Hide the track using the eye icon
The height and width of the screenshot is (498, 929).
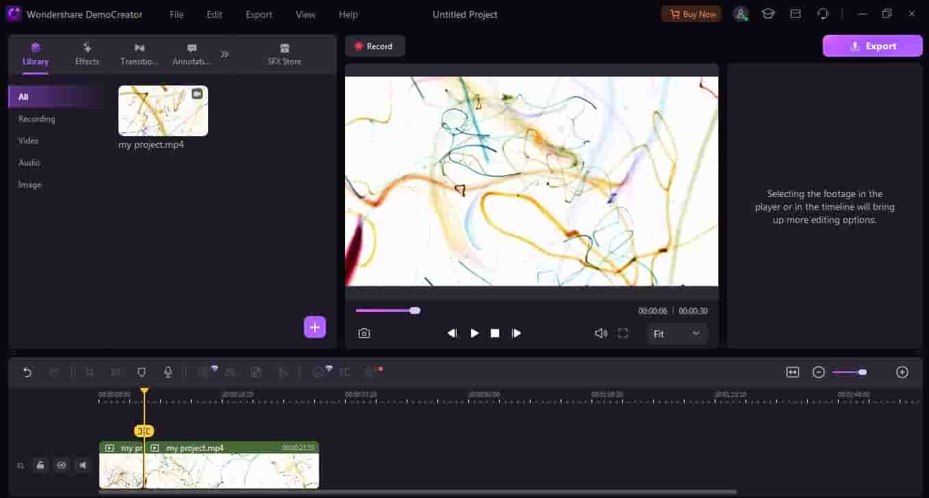tap(62, 465)
